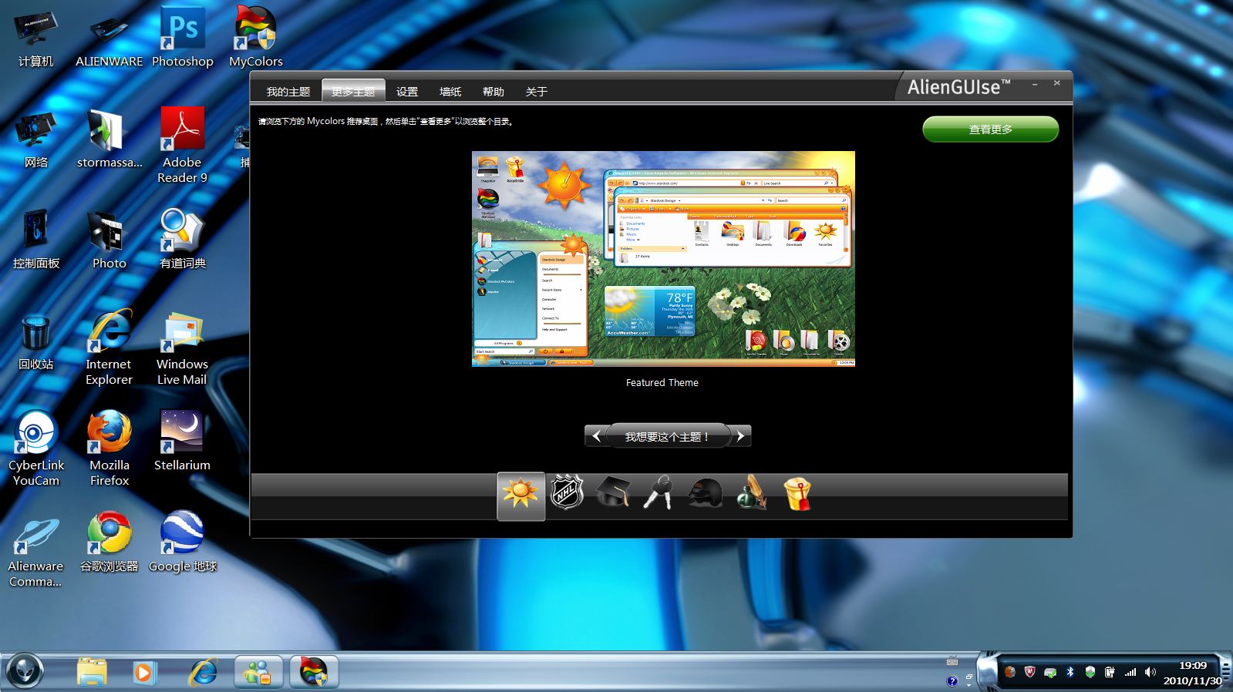Launch Windows Media Player from taskbar
This screenshot has height=692, width=1233.
click(143, 673)
